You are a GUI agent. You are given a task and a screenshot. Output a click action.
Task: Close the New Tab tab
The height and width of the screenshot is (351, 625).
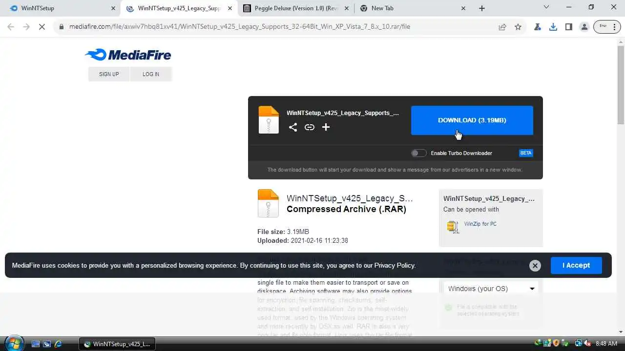(463, 8)
